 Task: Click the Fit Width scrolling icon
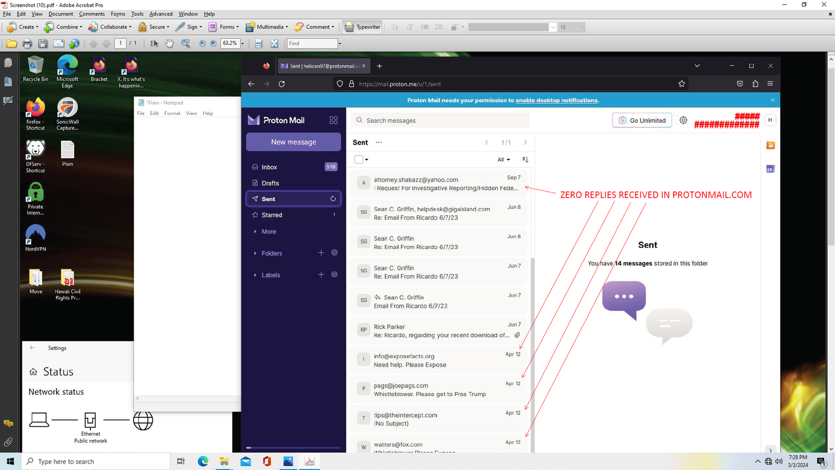point(258,44)
